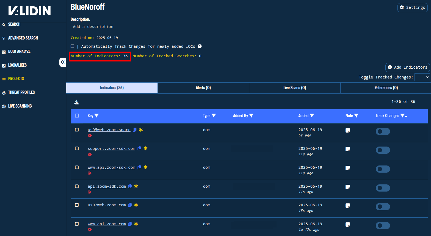Viewport: 431px width, 236px height.
Task: Click yellow asterisk next to www.api.zoom-sdk.com
Action: point(145,167)
